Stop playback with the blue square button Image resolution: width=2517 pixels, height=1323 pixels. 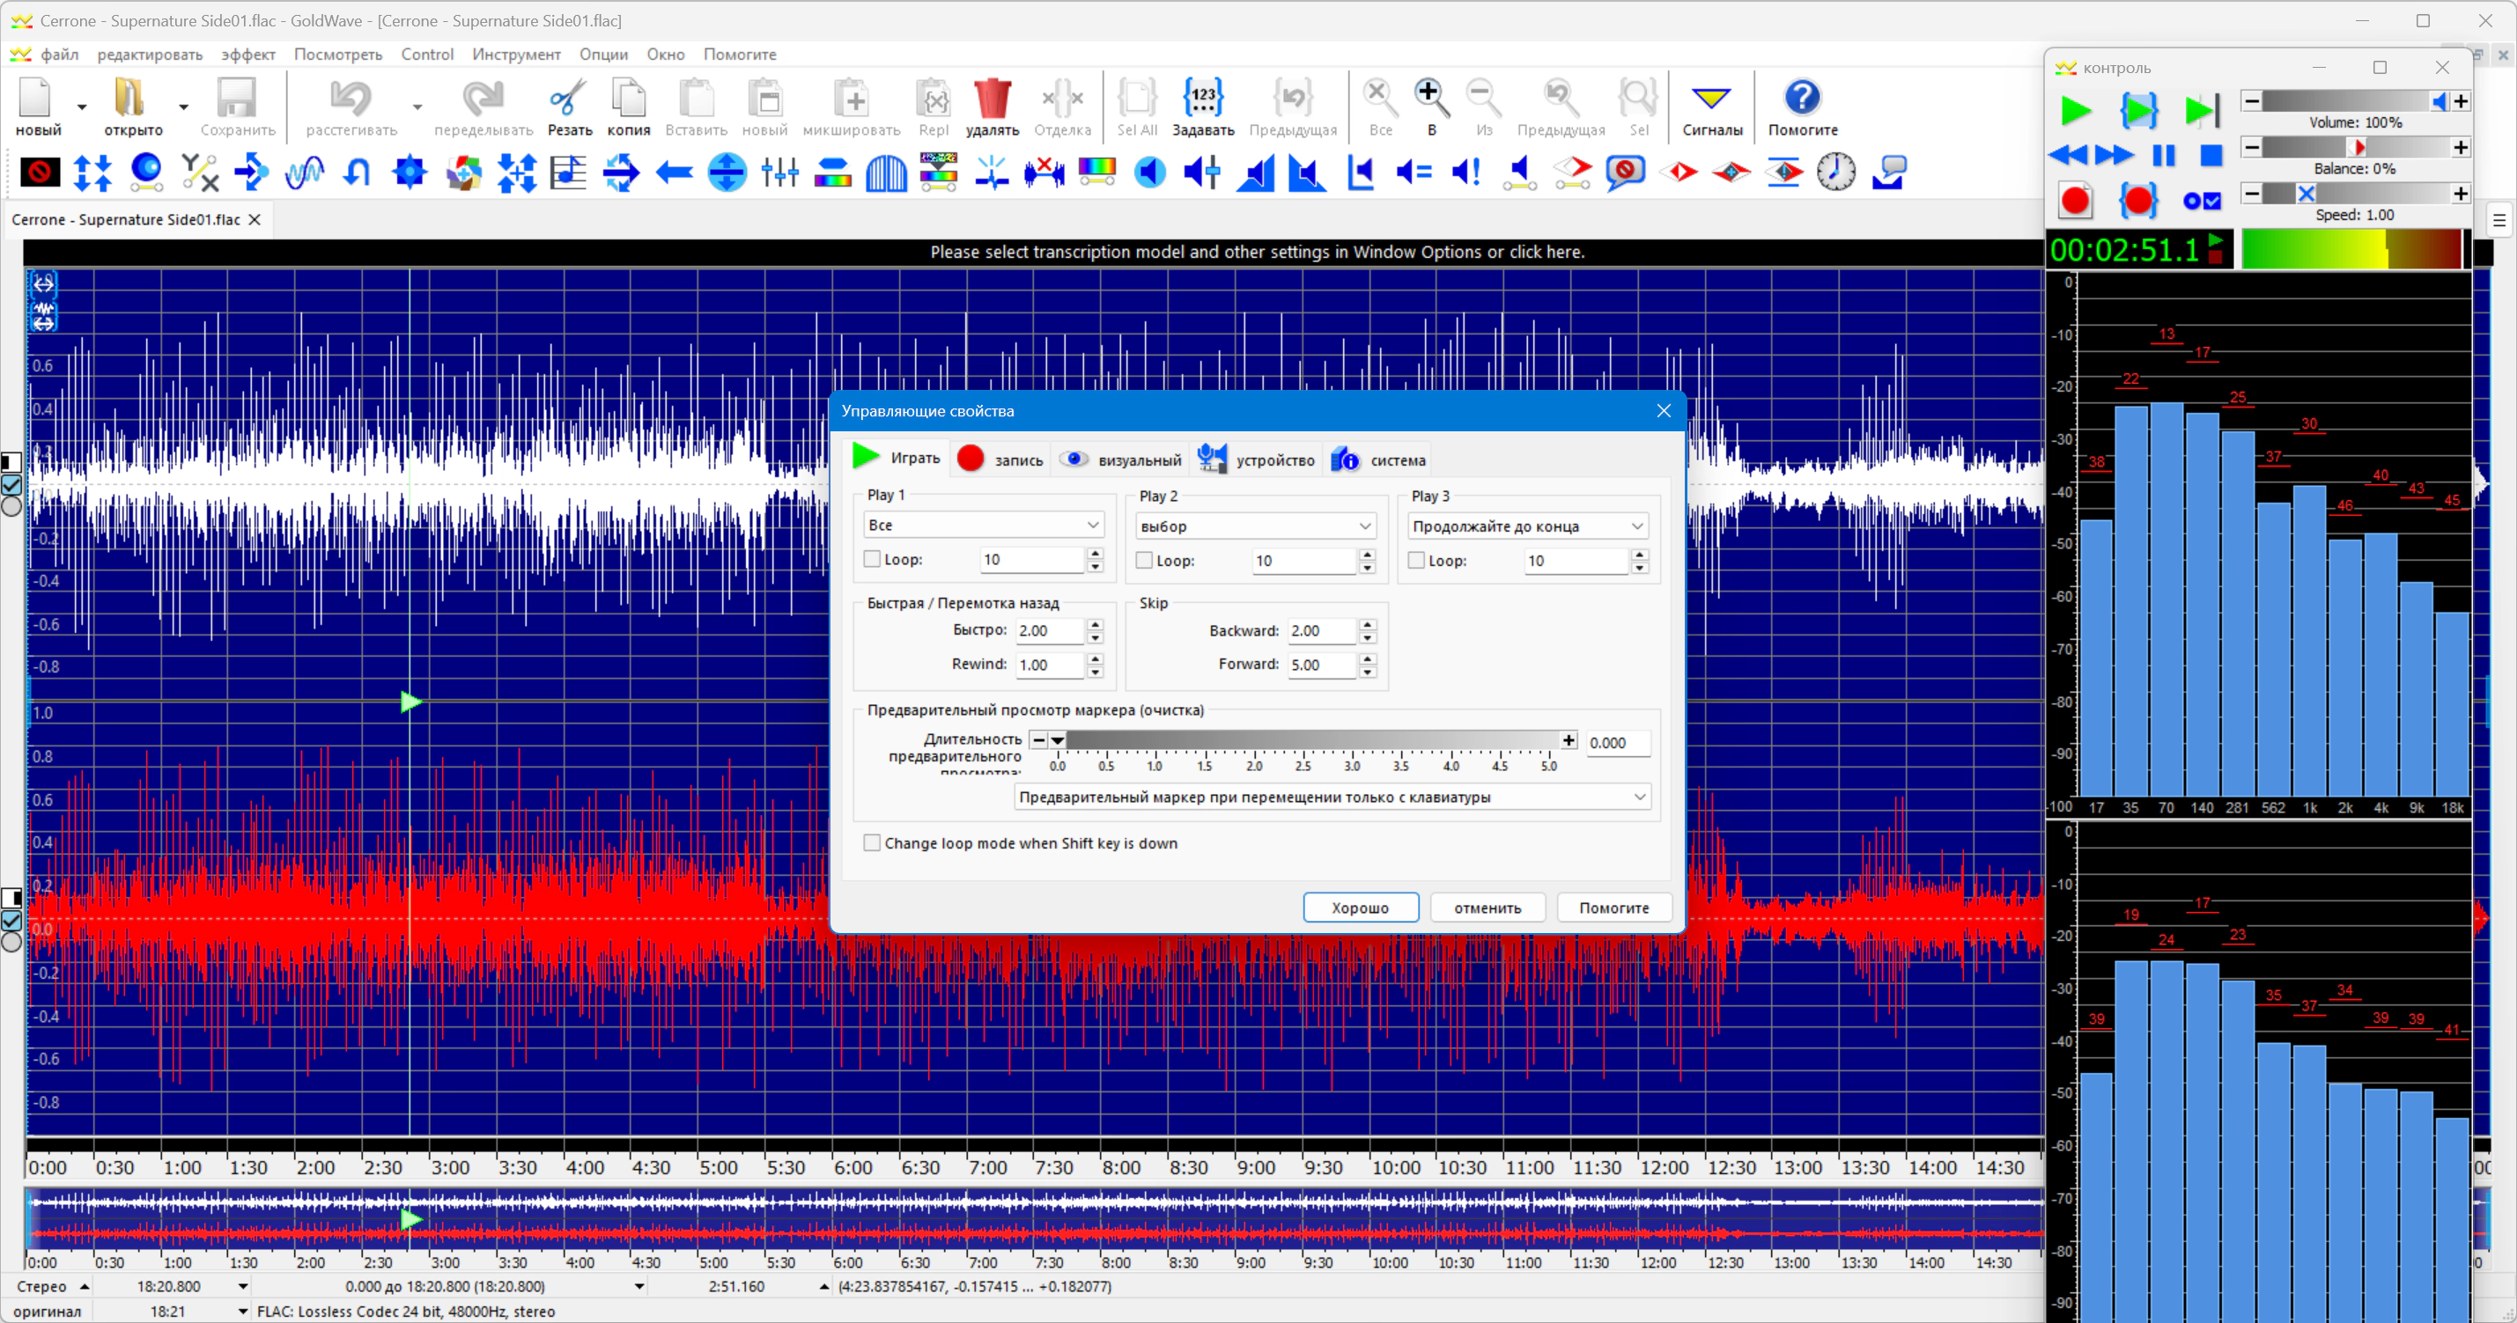click(x=2211, y=155)
